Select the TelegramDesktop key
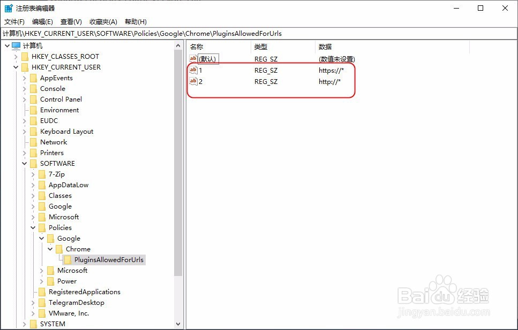 pyautogui.click(x=76, y=303)
